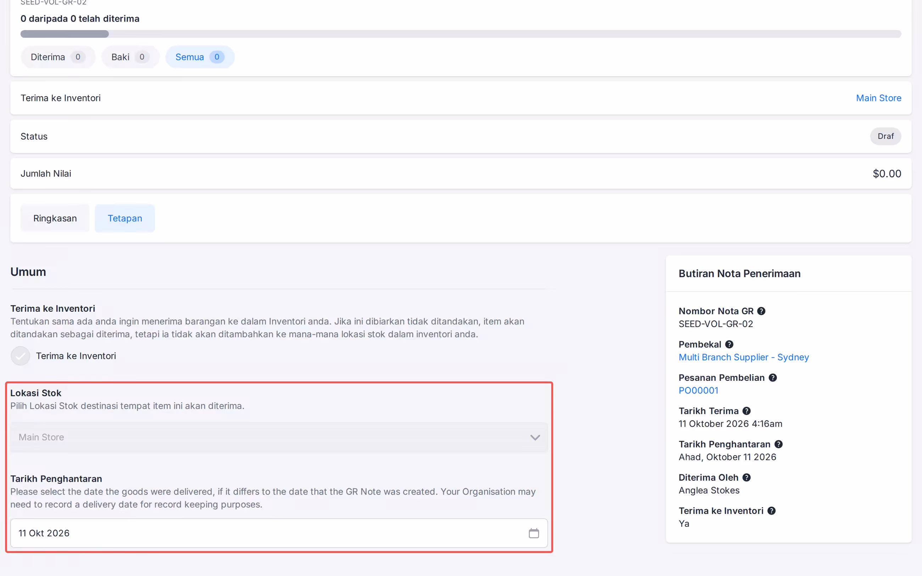Click Ahad, Oktober 11 2026 text
The image size is (922, 576).
click(727, 457)
